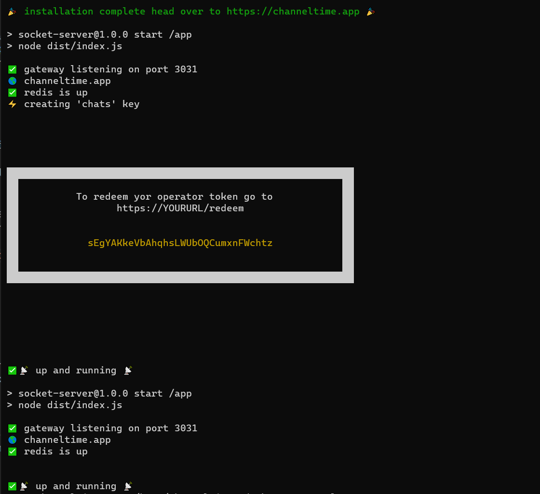Click the green checkmark beside second 'redis is up'
The width and height of the screenshot is (540, 494).
tap(13, 452)
